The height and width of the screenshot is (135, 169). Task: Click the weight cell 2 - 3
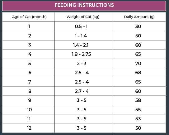tap(83, 63)
